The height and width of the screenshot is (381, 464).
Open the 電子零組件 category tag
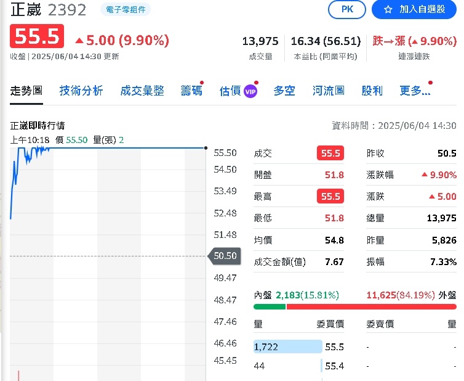click(126, 10)
